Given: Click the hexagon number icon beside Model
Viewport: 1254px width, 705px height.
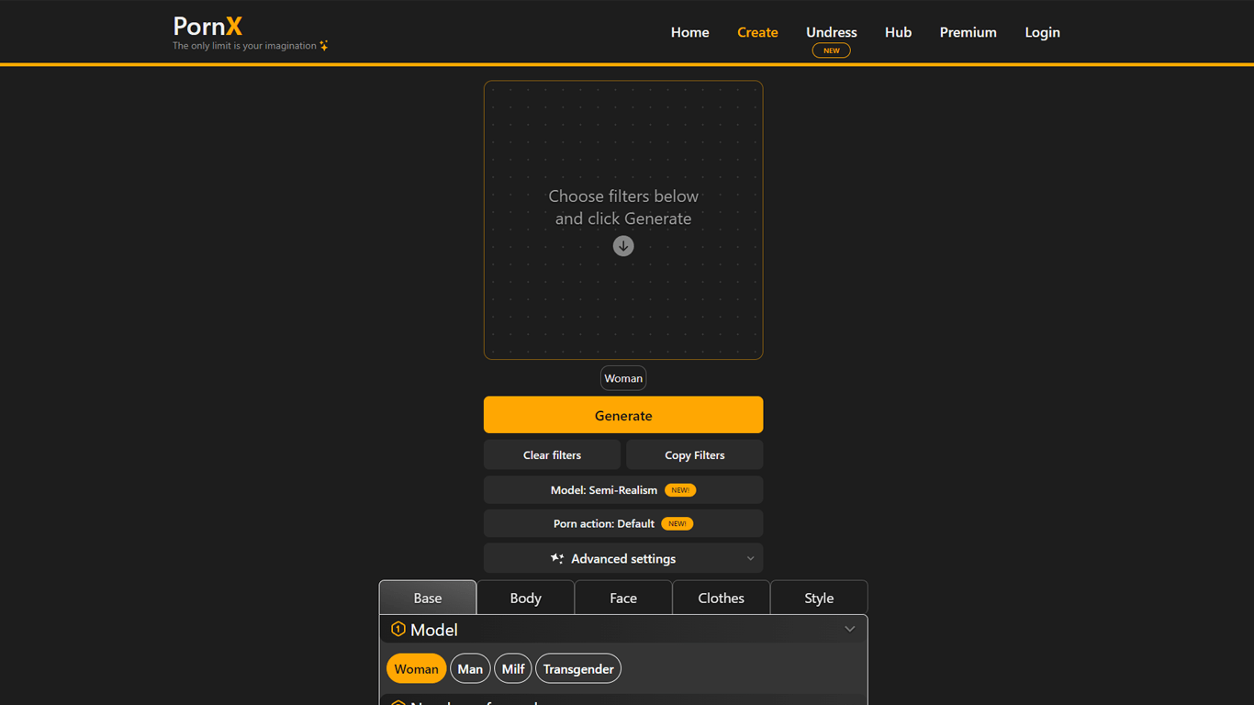Looking at the screenshot, I should coord(397,630).
